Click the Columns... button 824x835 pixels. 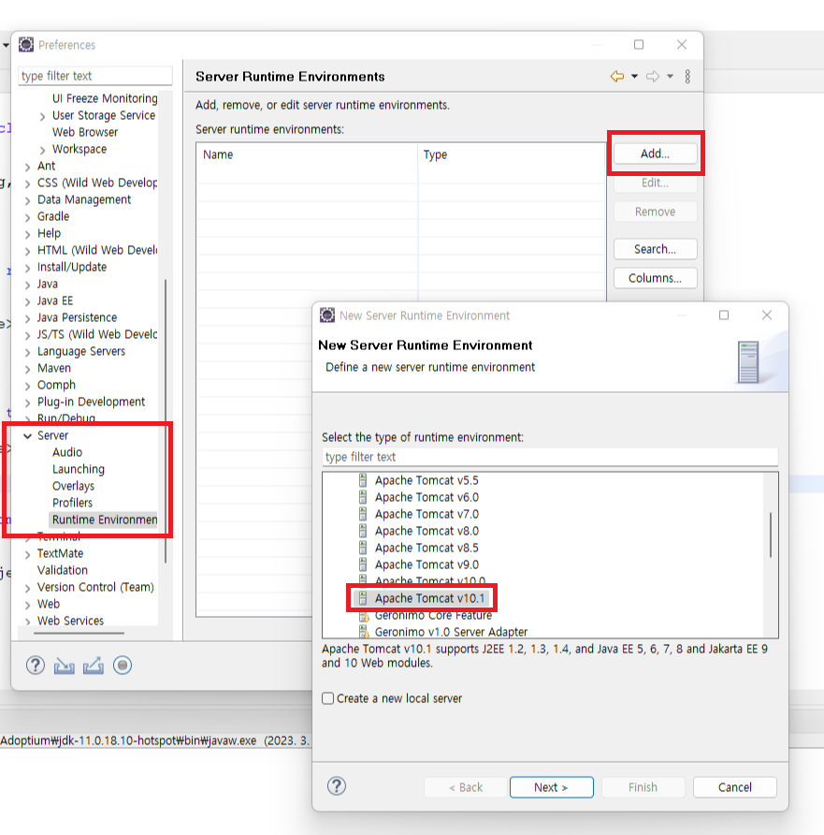[656, 278]
